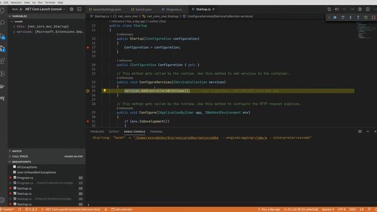Screen dimensions: 377x212
Task: Open the Selection menu
Action: tap(16, 2)
